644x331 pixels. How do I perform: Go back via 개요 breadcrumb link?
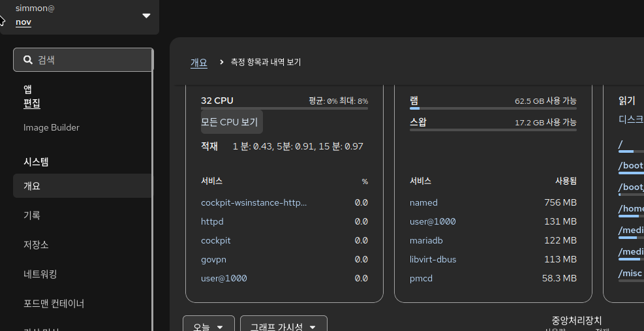click(199, 63)
